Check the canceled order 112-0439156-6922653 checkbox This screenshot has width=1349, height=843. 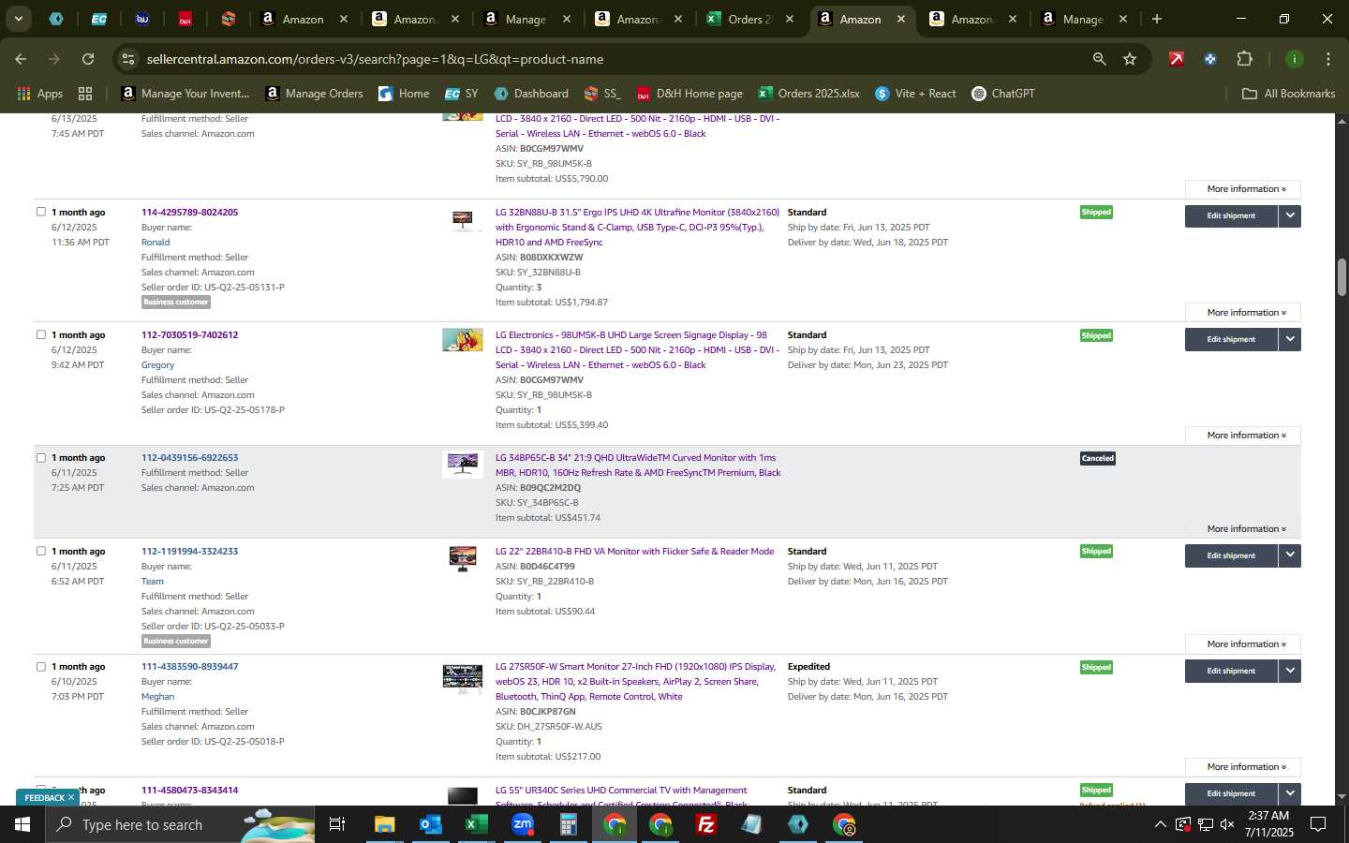41,458
